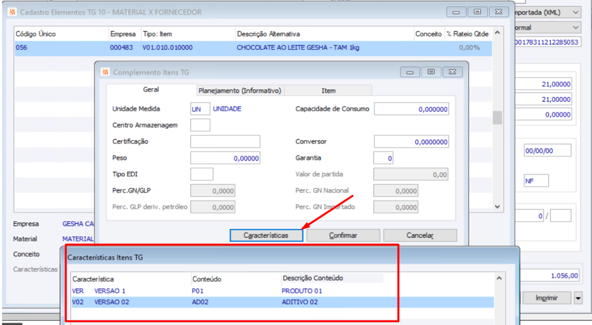The width and height of the screenshot is (592, 325).
Task: Open the Planejamento (Informativo) tab
Action: (240, 91)
